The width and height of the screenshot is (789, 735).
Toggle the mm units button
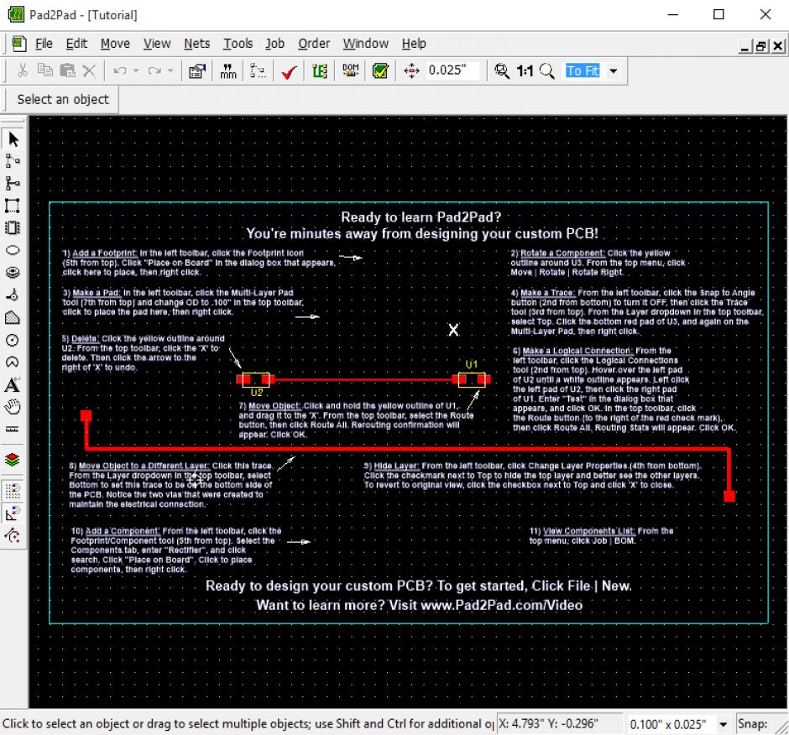[228, 70]
